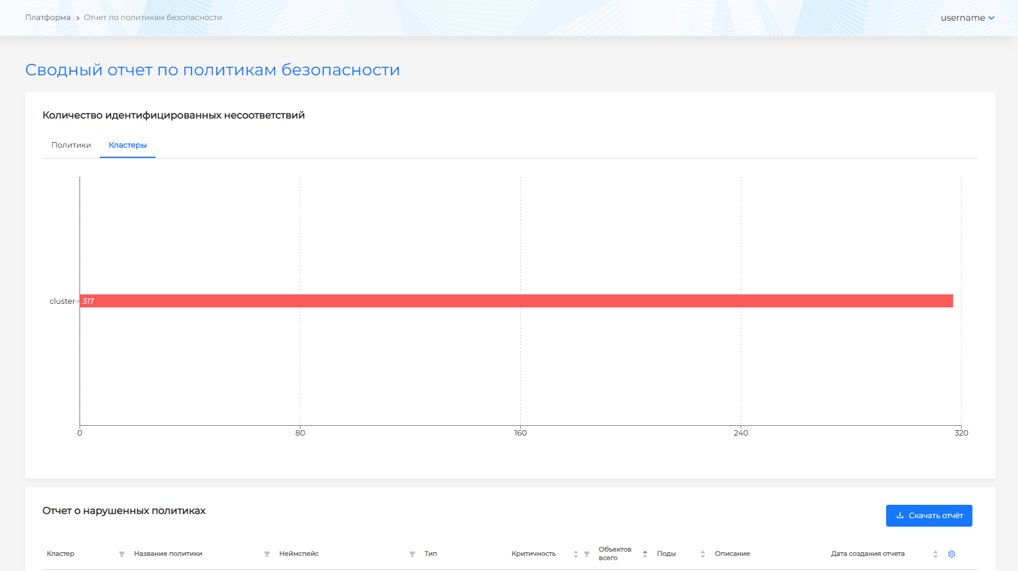Open filter for Кластер column

(122, 554)
